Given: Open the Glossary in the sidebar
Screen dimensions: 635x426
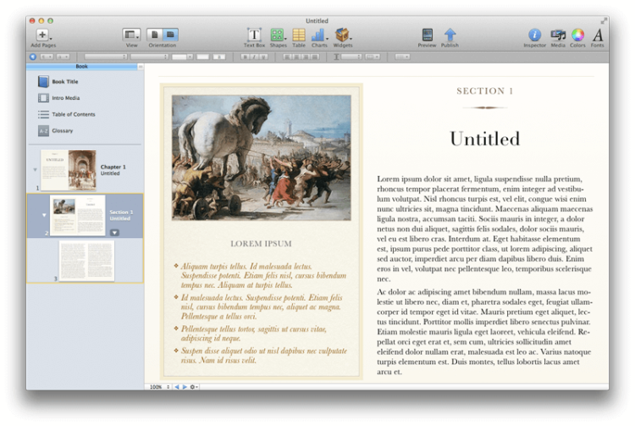Looking at the screenshot, I should pyautogui.click(x=62, y=130).
